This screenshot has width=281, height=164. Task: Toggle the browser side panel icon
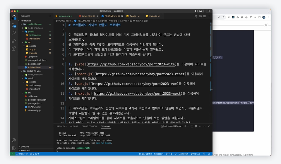point(259,17)
